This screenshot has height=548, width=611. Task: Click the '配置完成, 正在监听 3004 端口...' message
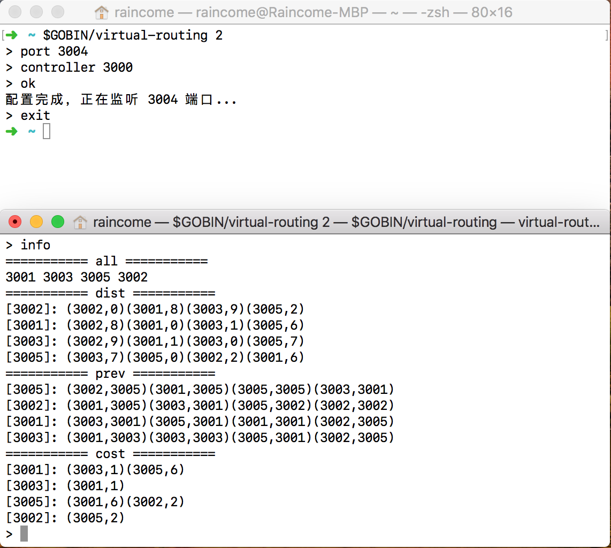[121, 100]
